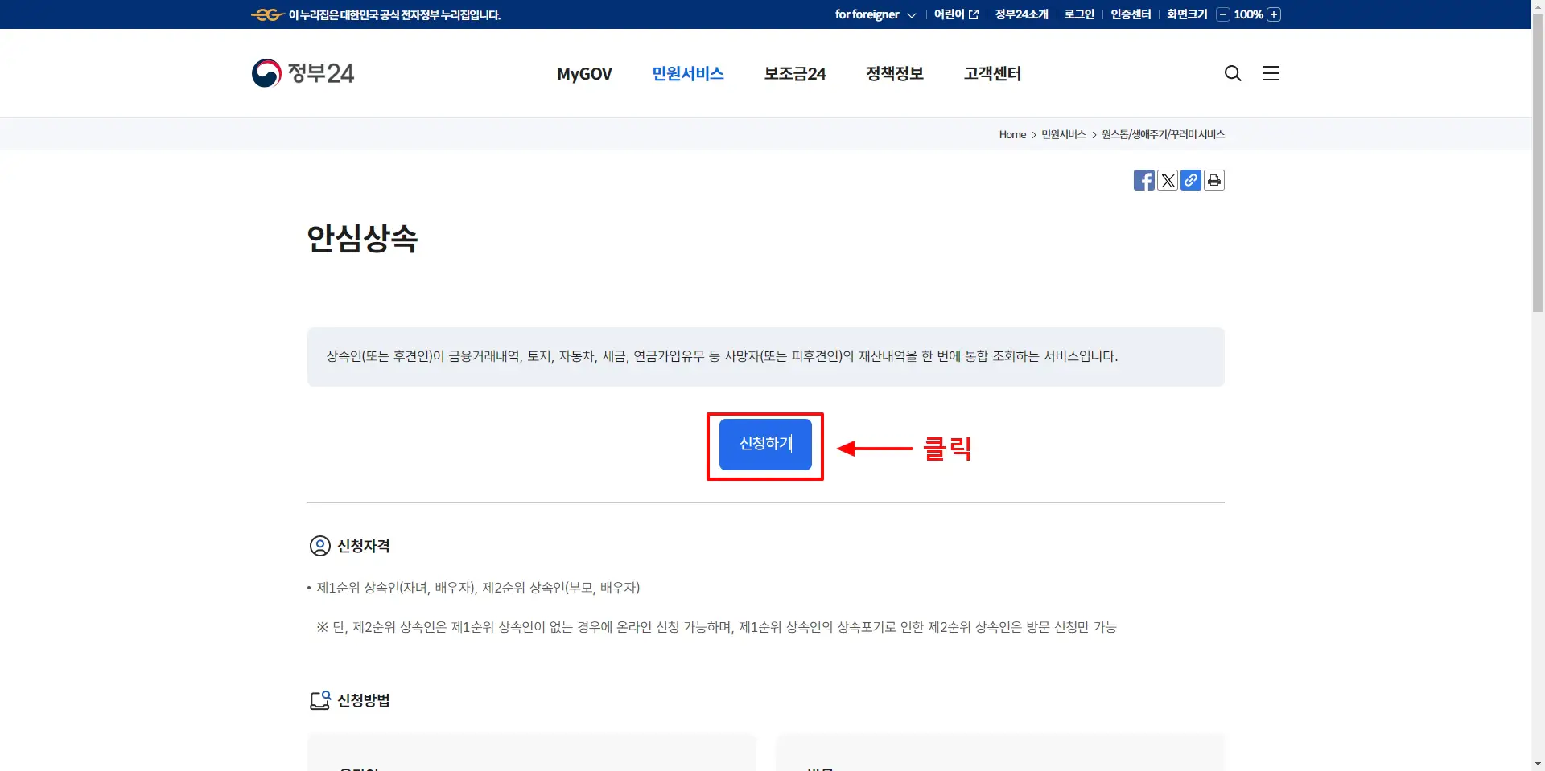
Task: Click the page vertical scrollbar thumb
Action: point(1538,162)
